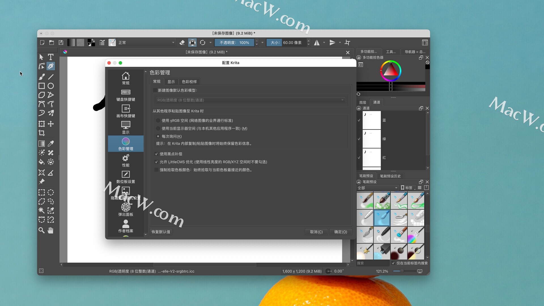Click the brush size 60.00 slider

(x=286, y=42)
